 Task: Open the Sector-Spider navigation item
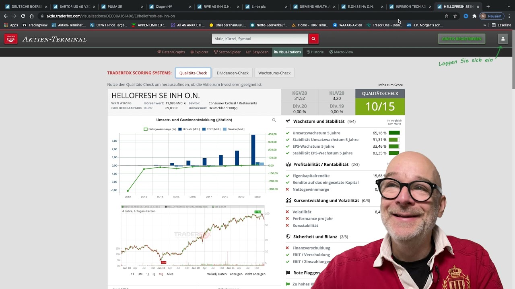tap(227, 52)
